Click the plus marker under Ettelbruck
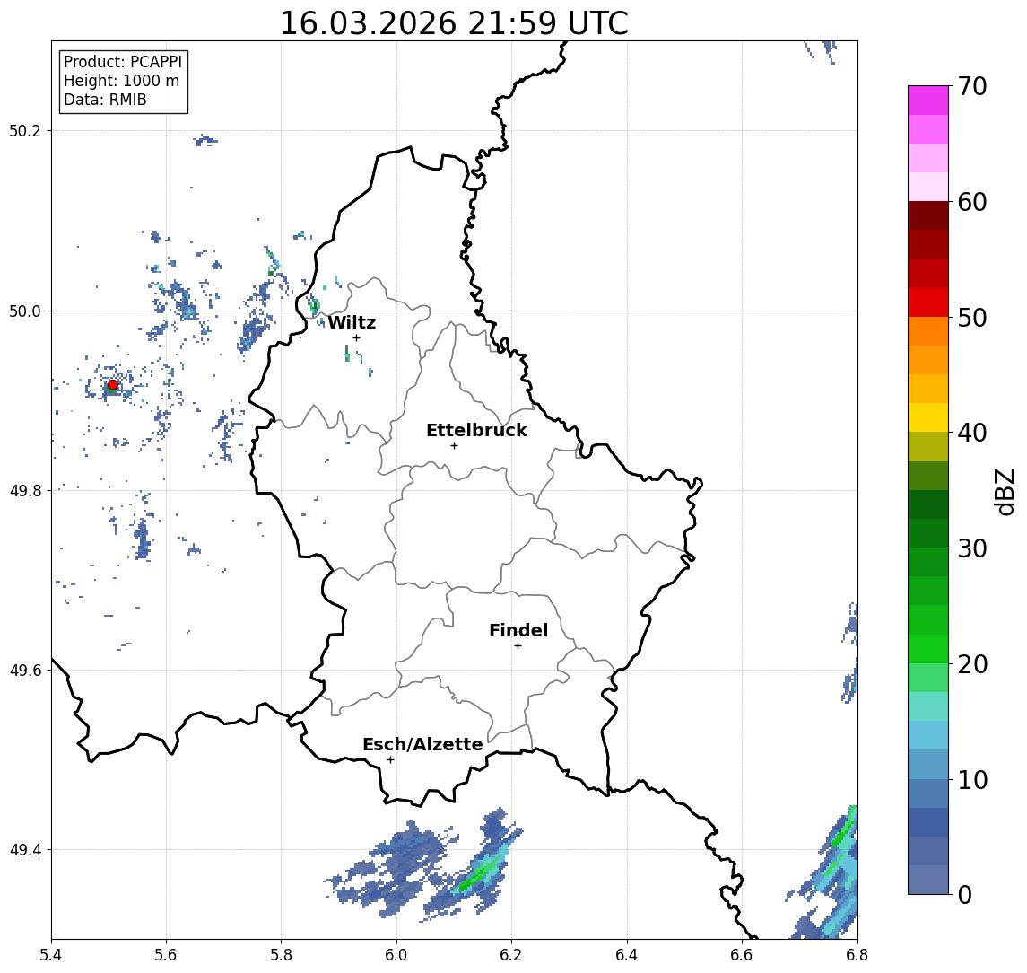 pyautogui.click(x=454, y=446)
